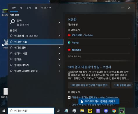
Task: Expand the chevron beside 엄마옷테드라 suggestion
Action: pos(59,65)
